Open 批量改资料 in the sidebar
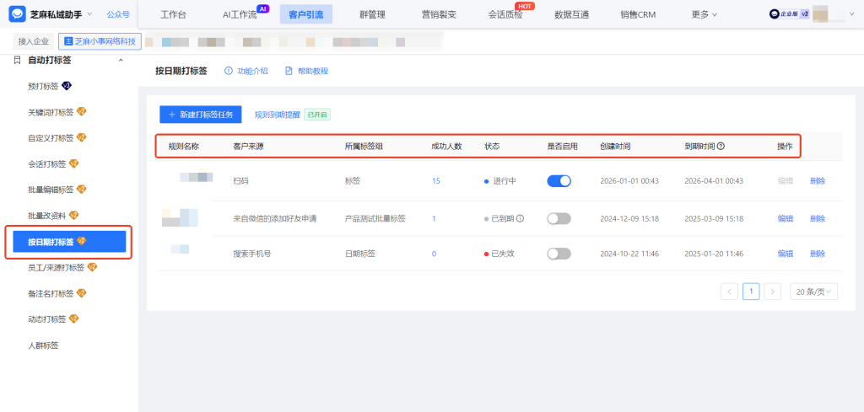The width and height of the screenshot is (864, 412). (47, 216)
